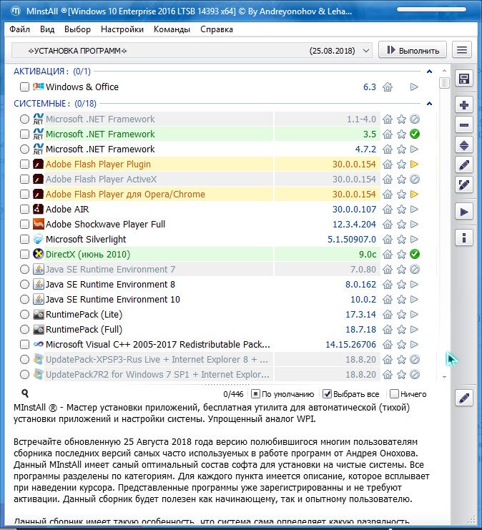Open the Вид menu
The width and height of the screenshot is (482, 530).
tap(47, 29)
